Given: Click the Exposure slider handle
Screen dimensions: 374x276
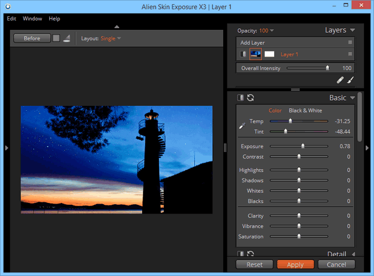Looking at the screenshot, I should 303,146.
